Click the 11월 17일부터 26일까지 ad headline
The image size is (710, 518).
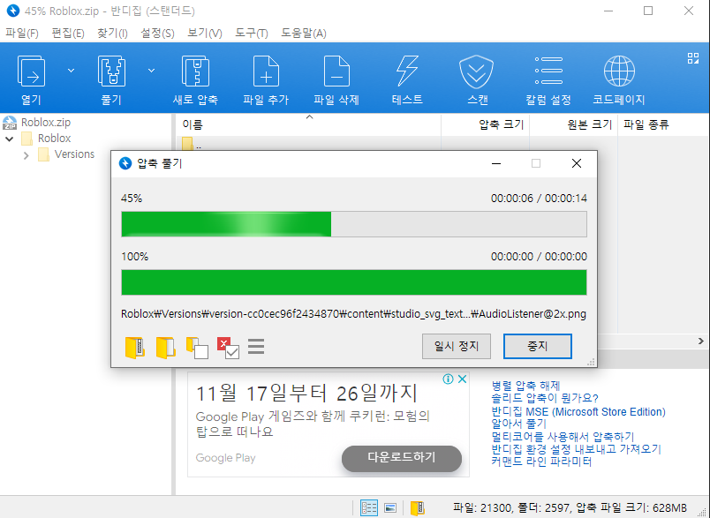pyautogui.click(x=306, y=394)
